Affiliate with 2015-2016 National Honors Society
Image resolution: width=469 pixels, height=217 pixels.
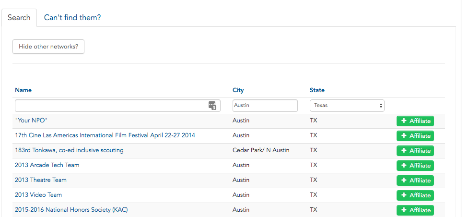click(x=415, y=210)
